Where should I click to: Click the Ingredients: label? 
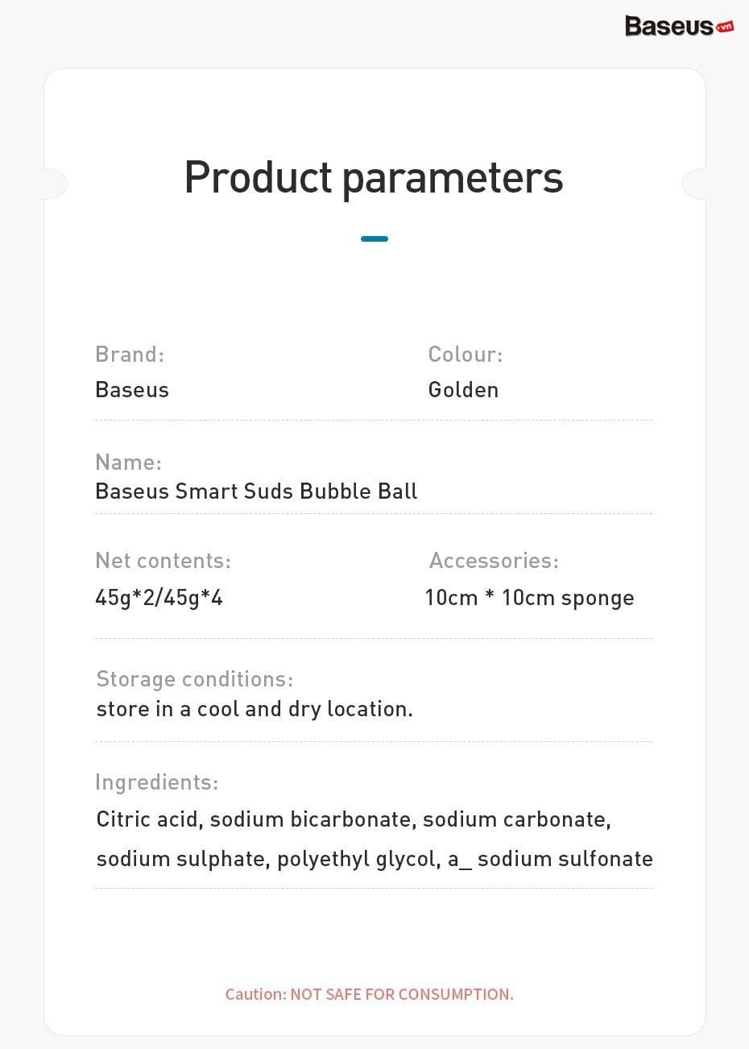pyautogui.click(x=156, y=783)
